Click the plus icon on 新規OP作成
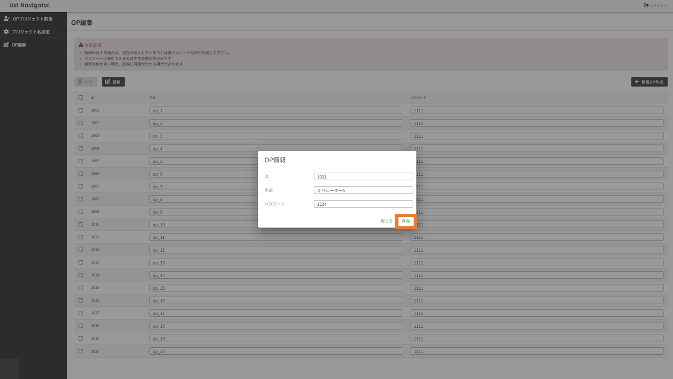Screen dimensions: 673x379 (637, 82)
